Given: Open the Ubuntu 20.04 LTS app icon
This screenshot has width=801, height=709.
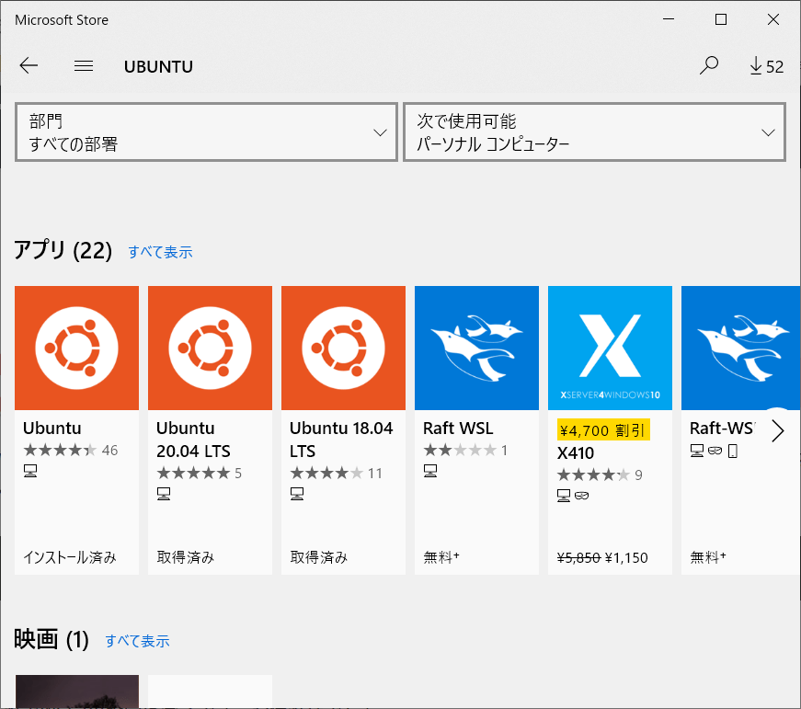Looking at the screenshot, I should pos(210,348).
